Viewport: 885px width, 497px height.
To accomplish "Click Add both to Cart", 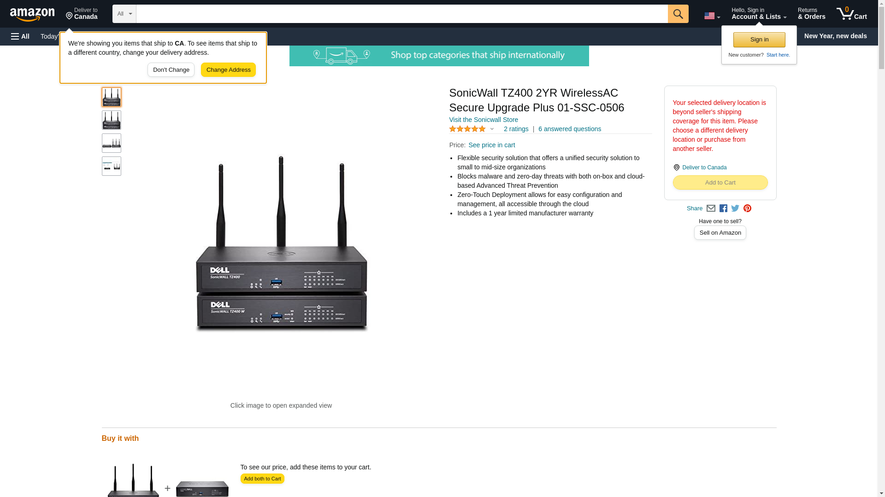I will (x=262, y=479).
